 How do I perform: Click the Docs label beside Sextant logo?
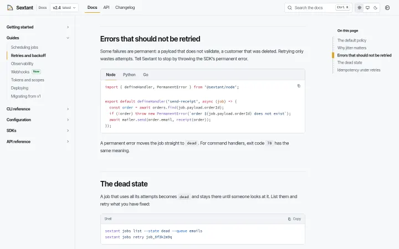43,8
